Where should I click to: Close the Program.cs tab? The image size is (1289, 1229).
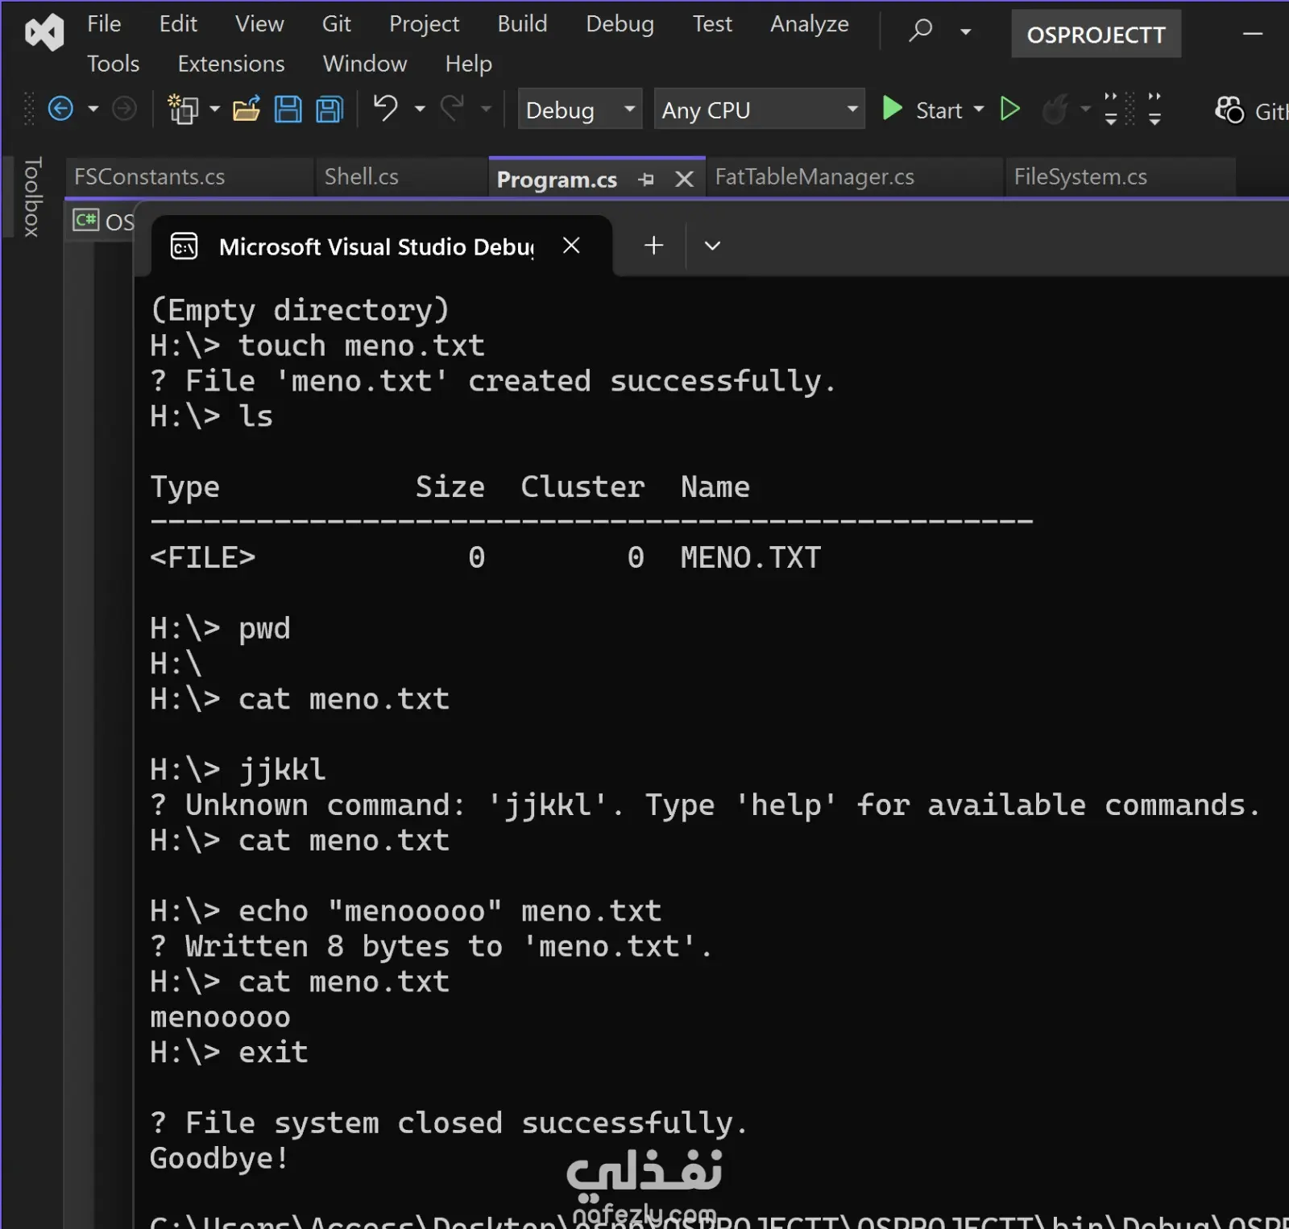(684, 179)
